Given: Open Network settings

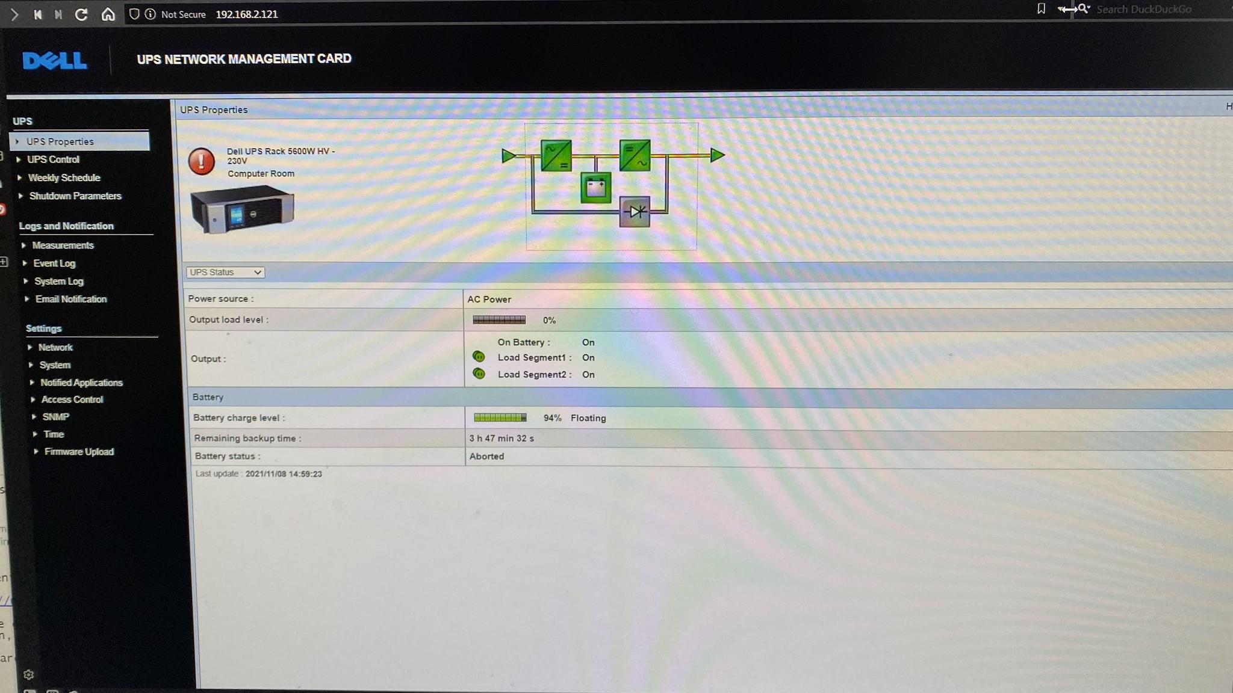Looking at the screenshot, I should [55, 347].
